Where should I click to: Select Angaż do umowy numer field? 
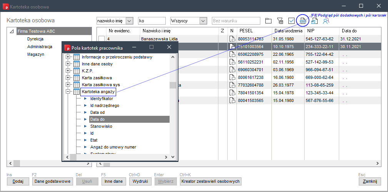(113, 147)
